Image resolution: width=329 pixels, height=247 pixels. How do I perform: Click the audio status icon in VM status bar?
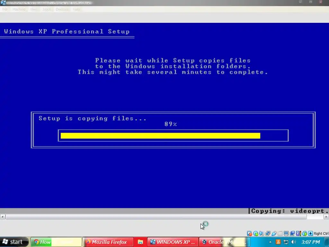pos(262,233)
